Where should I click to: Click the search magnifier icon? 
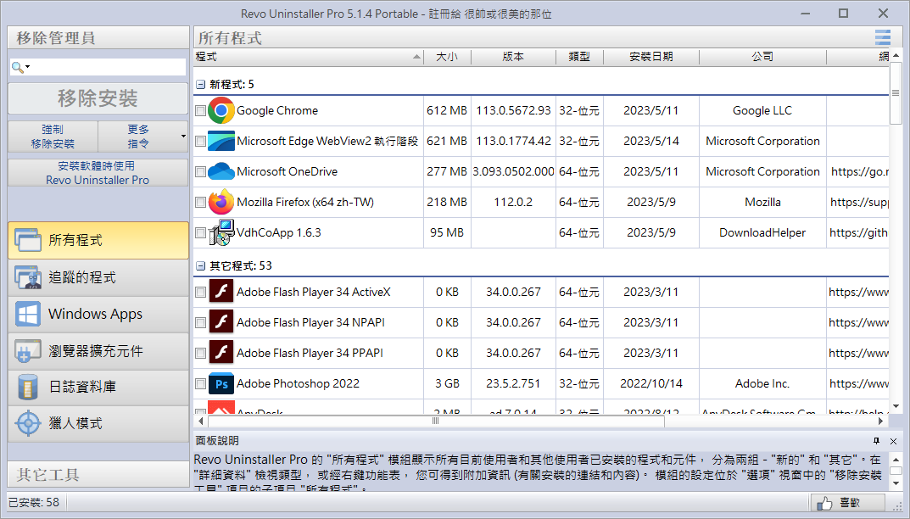coord(18,67)
